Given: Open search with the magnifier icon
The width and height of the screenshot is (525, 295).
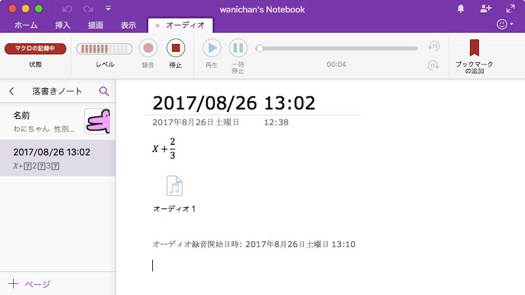Looking at the screenshot, I should pyautogui.click(x=104, y=91).
